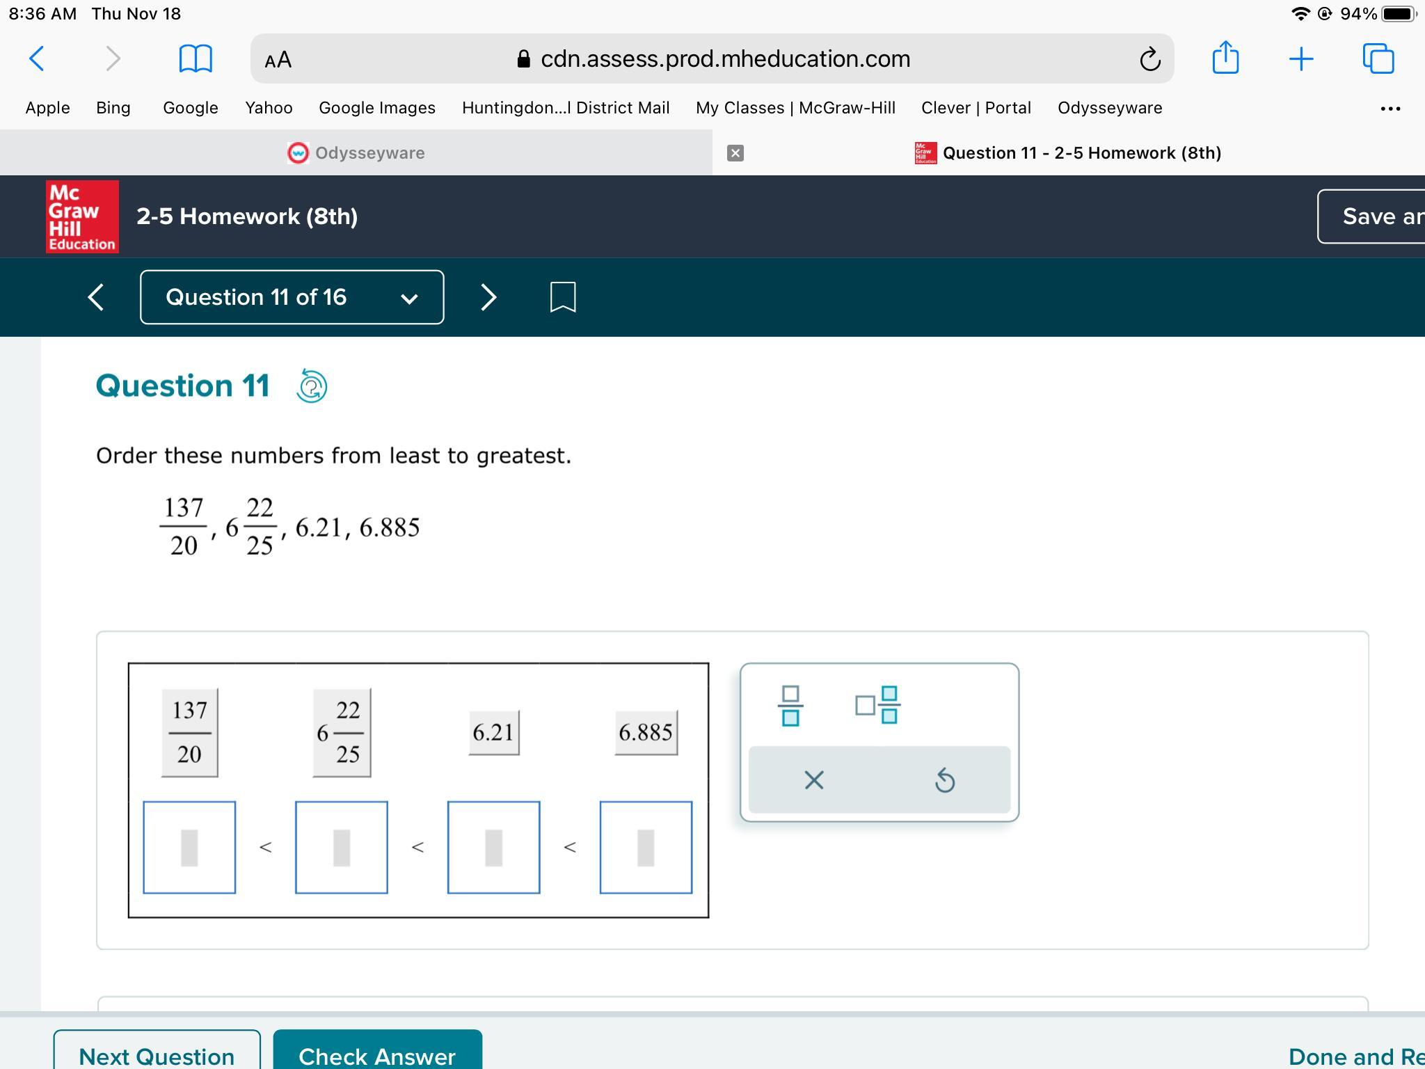Reload the page in Safari
Viewport: 1425px width, 1069px height.
click(1149, 59)
